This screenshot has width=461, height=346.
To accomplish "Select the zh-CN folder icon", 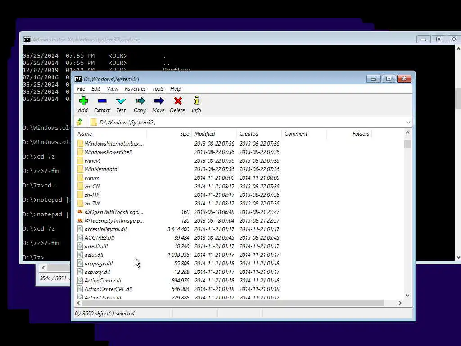I will click(x=80, y=186).
